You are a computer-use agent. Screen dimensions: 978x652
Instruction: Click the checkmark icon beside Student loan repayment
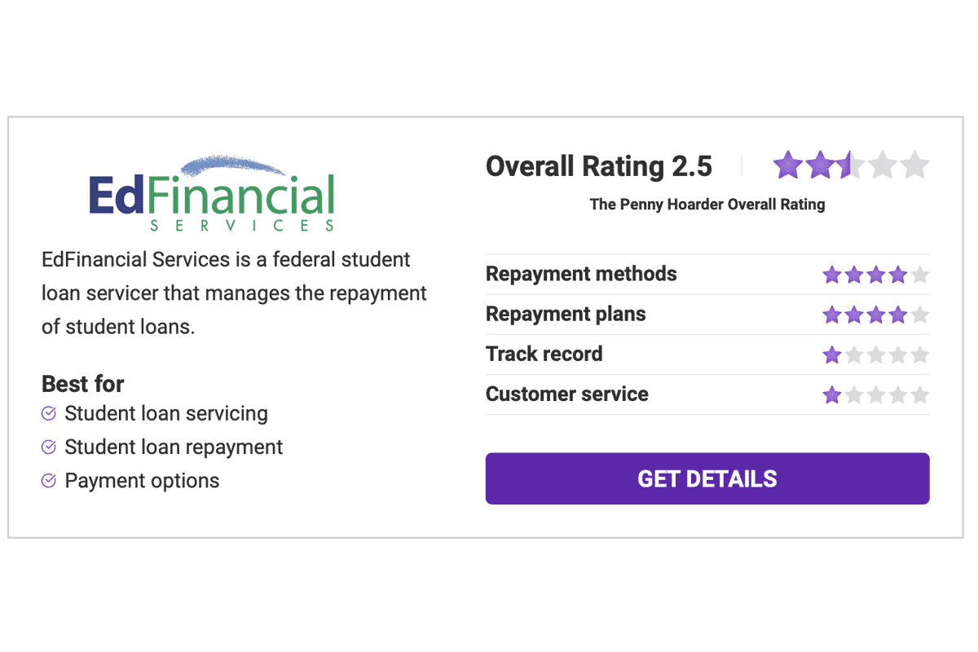point(48,447)
